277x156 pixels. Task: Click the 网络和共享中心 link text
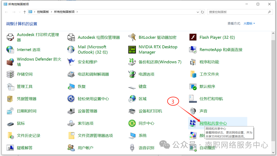[213, 123]
